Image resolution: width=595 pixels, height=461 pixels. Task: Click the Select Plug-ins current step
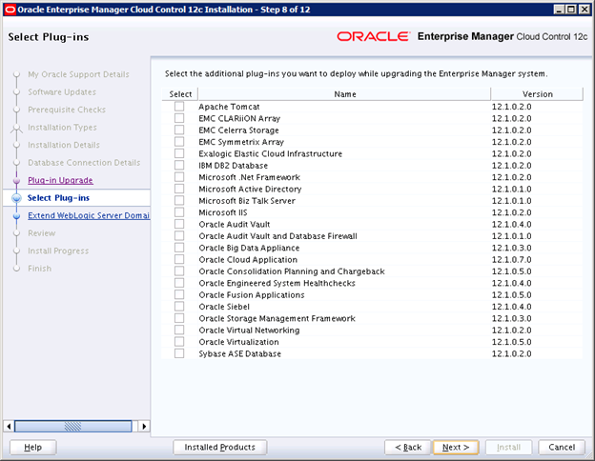coord(58,198)
